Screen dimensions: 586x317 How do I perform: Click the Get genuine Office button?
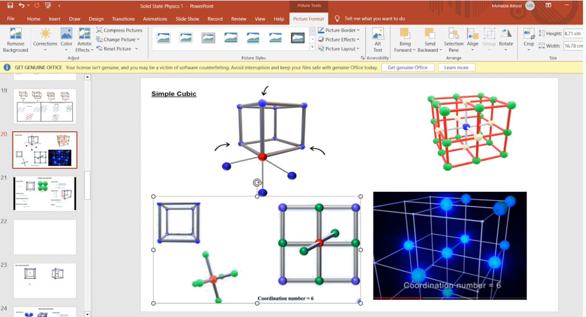coord(408,67)
